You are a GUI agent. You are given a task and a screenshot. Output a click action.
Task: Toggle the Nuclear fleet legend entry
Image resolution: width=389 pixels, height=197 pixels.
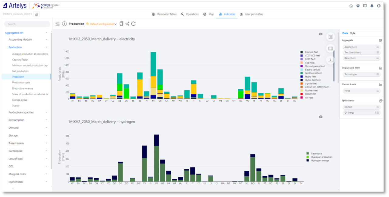tap(309, 91)
